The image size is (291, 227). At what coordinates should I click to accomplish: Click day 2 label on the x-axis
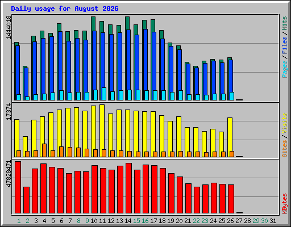27,221
